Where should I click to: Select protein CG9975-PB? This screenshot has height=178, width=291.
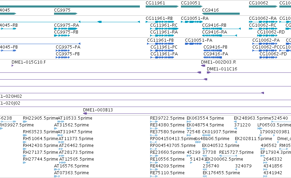[x=63, y=57]
